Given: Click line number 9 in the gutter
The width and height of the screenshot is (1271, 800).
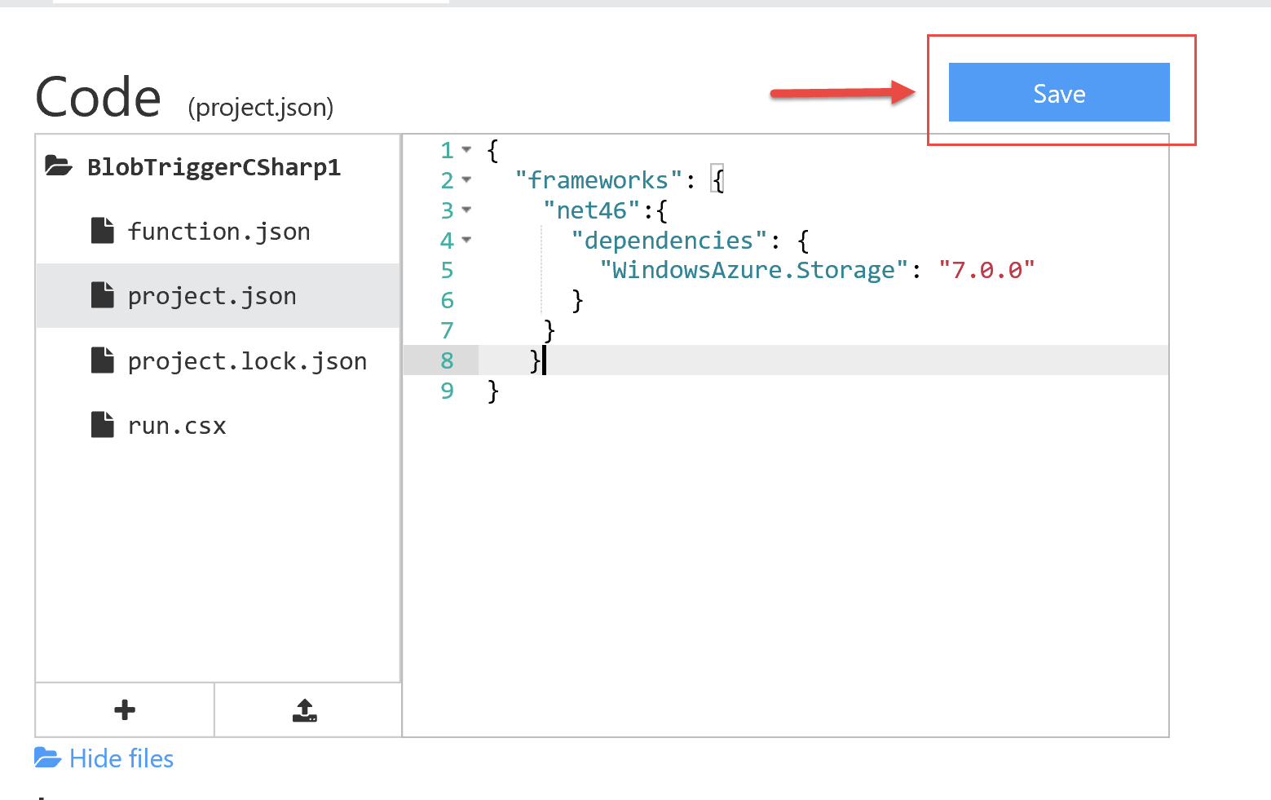Looking at the screenshot, I should click(x=447, y=391).
